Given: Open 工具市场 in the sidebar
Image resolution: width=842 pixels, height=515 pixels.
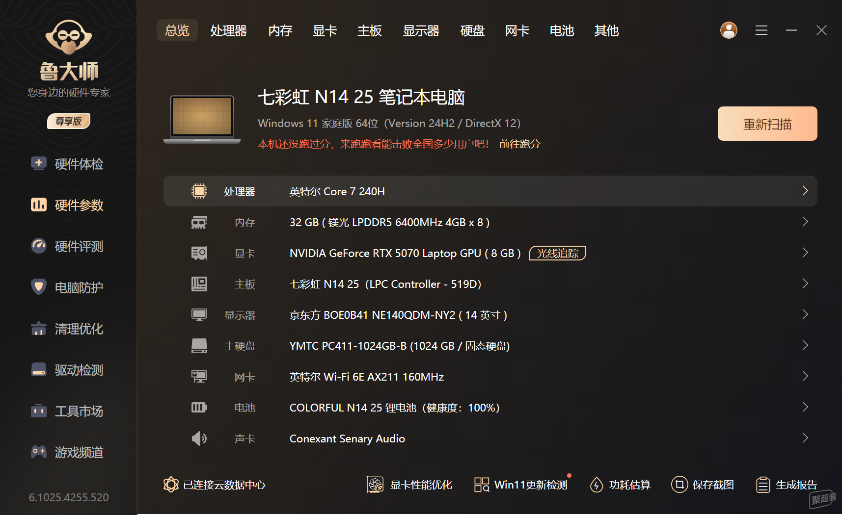Looking at the screenshot, I should 68,411.
